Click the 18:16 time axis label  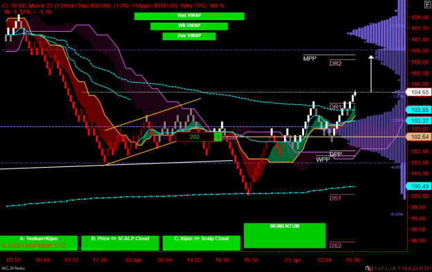251,260
